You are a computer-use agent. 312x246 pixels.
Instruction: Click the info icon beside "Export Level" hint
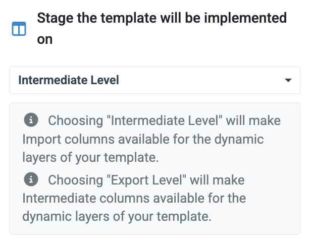pos(31,179)
